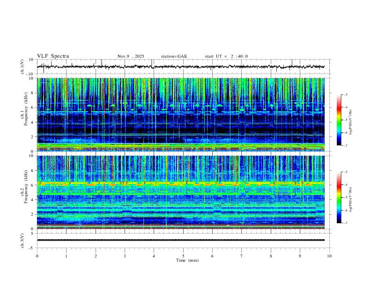Screen dimensions: 371x287
Task: Click the "ch.1(V)" waveform axis label
Action: [x=22, y=67]
